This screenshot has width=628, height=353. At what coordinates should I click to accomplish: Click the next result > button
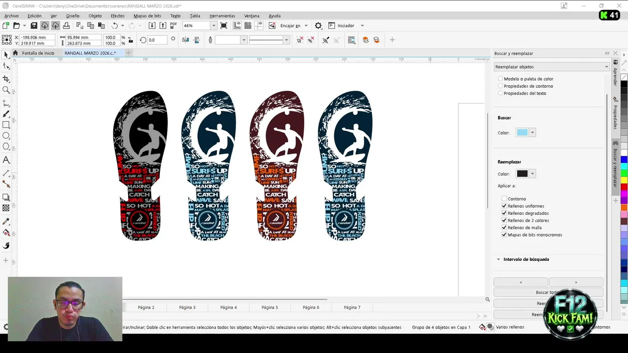click(576, 282)
